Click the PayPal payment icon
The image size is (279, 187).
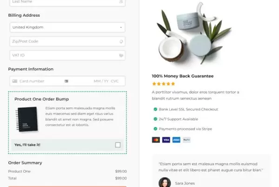pos(186,140)
